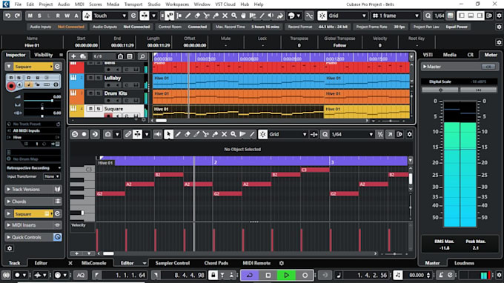Open project Grid snap type dropdown
This screenshot has height=283, width=504.
pos(347,16)
